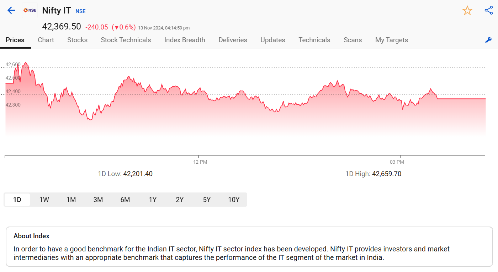Open the Chart tab
Image resolution: width=498 pixels, height=272 pixels.
coord(46,40)
